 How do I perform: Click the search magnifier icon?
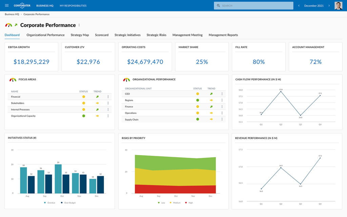[x=219, y=5]
